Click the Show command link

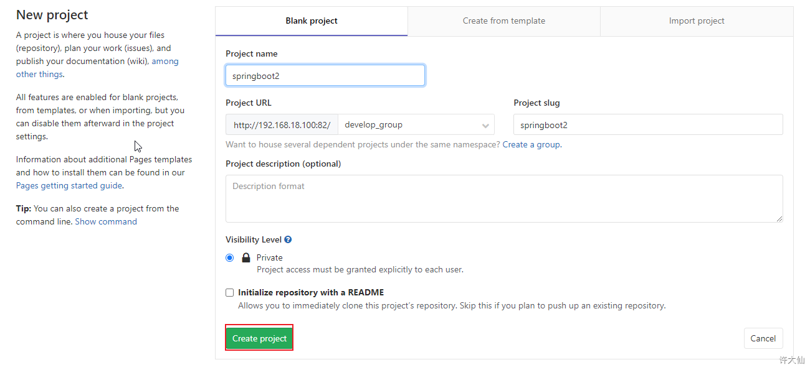point(106,221)
